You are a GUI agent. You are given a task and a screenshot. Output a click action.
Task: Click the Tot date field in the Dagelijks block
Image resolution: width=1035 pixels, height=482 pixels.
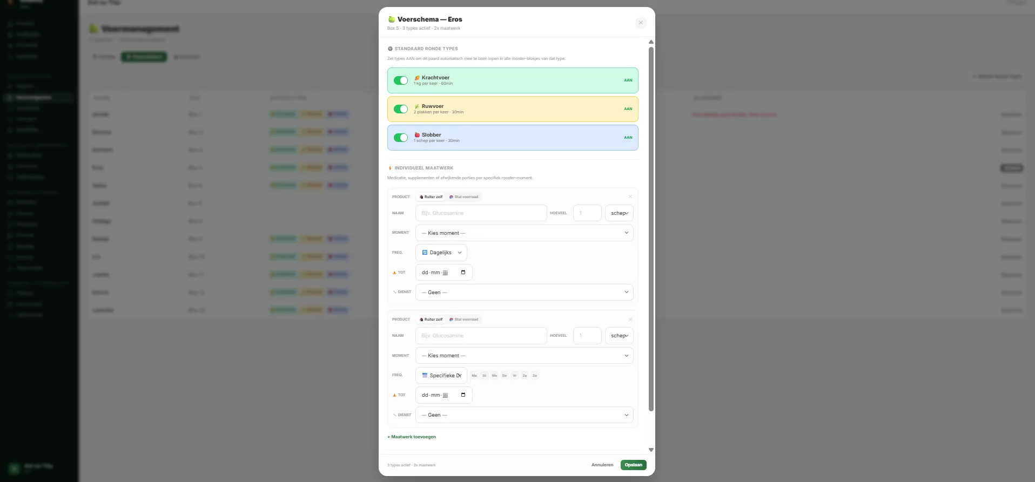point(444,273)
